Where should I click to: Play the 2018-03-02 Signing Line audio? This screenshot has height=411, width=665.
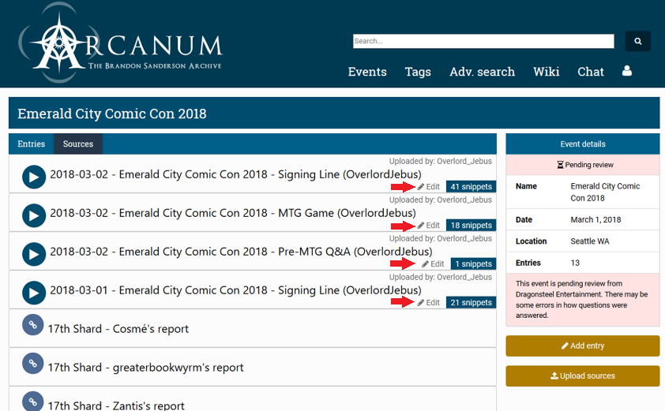pyautogui.click(x=34, y=177)
